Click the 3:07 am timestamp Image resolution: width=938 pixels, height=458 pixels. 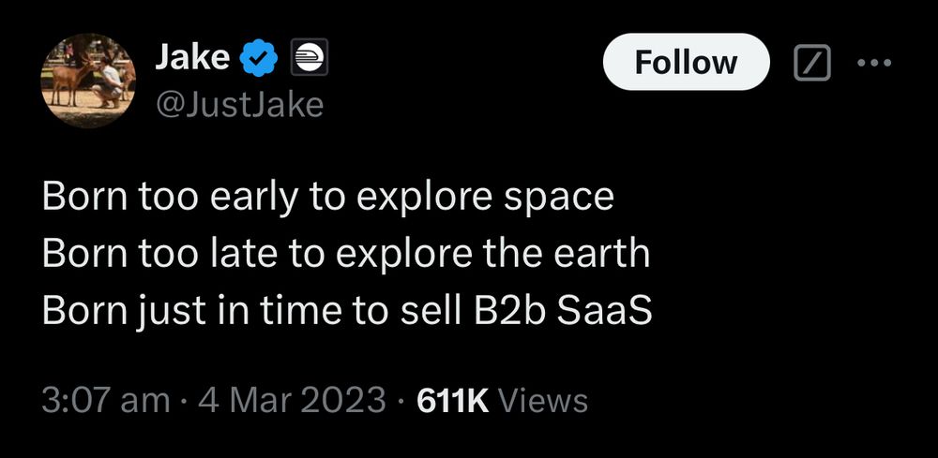coord(106,400)
